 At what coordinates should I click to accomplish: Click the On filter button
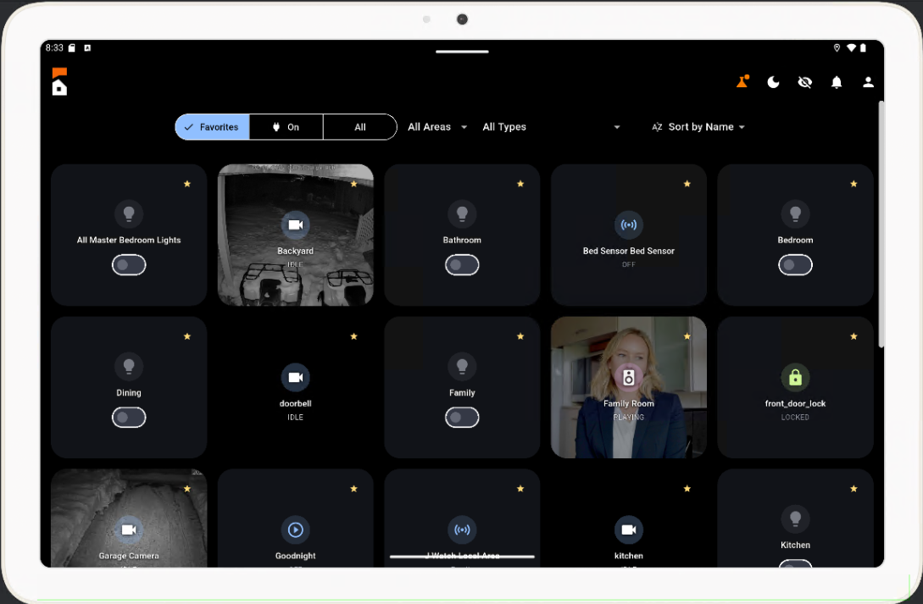pyautogui.click(x=286, y=126)
